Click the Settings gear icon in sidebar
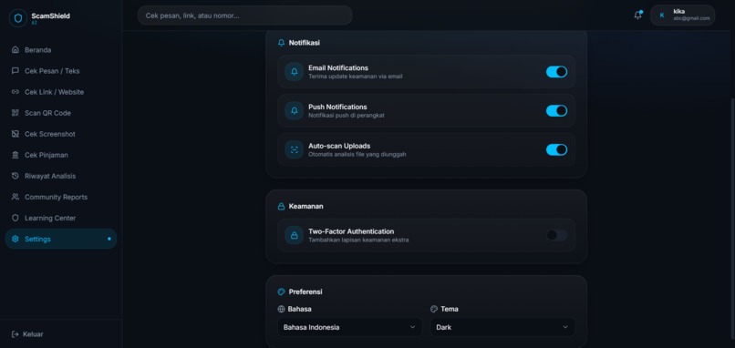 [15, 239]
